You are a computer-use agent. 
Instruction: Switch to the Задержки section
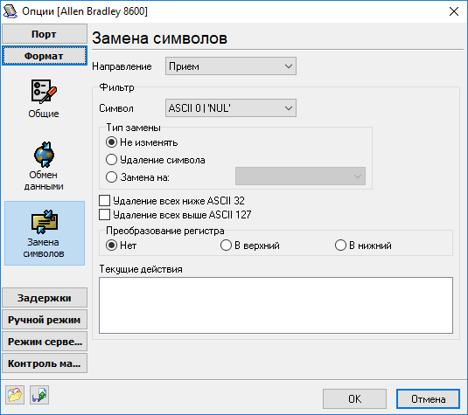coord(45,298)
